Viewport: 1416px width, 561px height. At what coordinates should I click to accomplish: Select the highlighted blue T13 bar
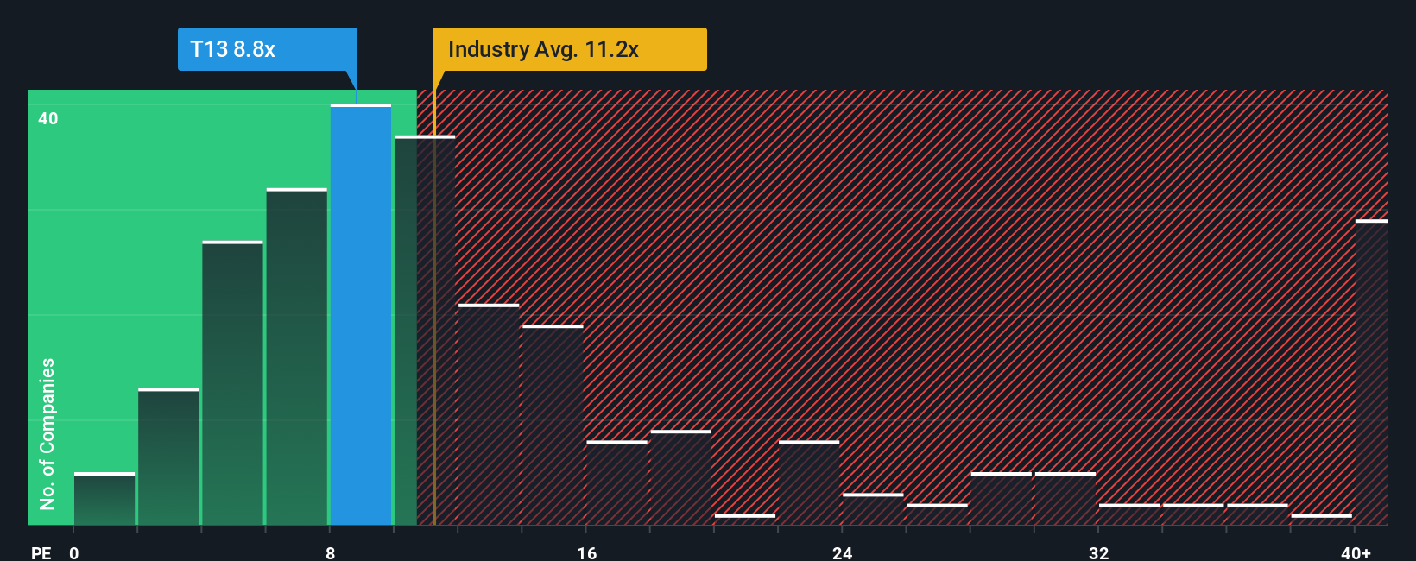(x=361, y=315)
